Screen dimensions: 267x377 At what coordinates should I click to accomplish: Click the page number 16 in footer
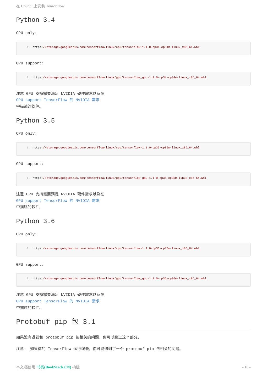[x=246, y=367]
